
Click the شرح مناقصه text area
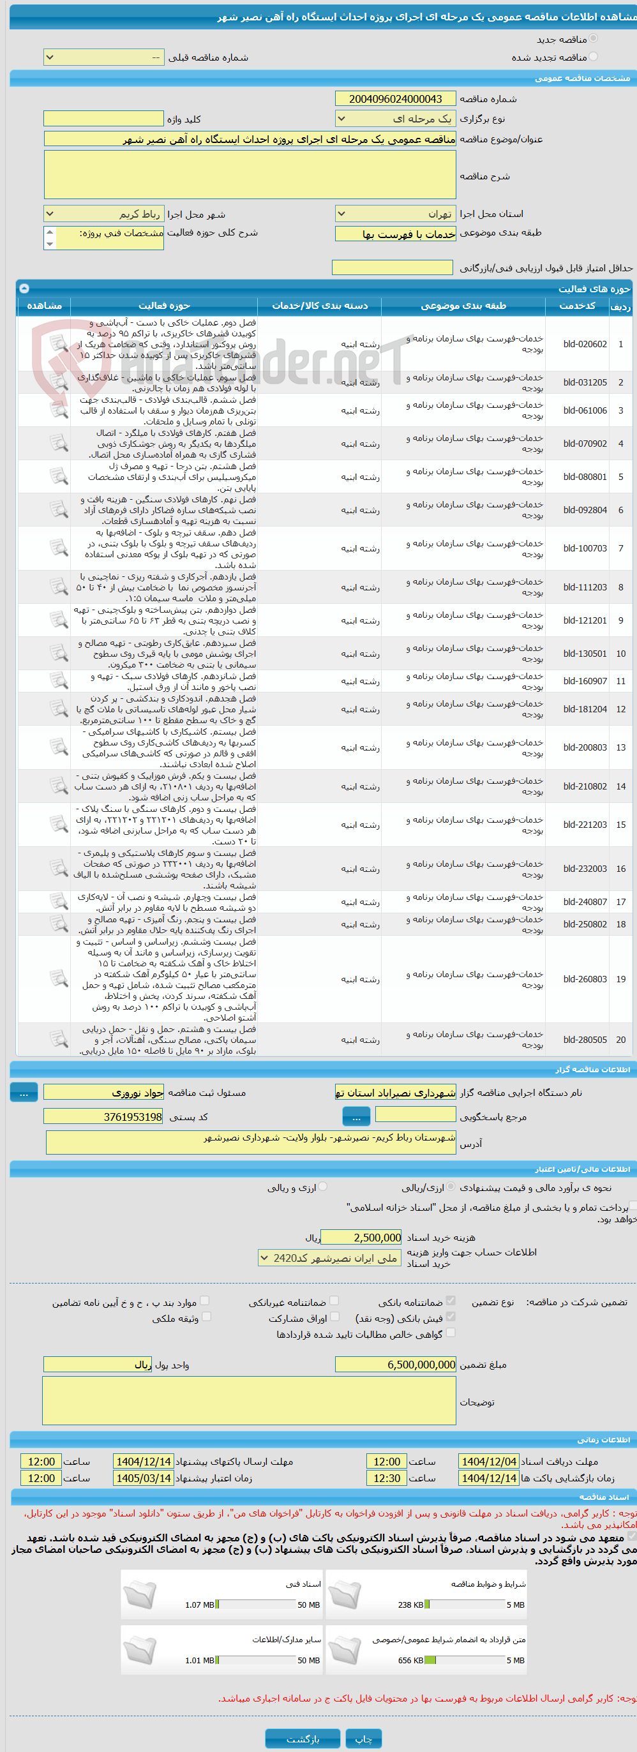tap(250, 174)
